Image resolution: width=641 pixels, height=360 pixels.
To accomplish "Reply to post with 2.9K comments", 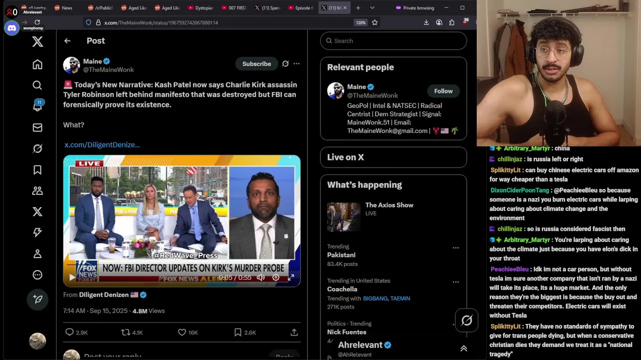I will [x=76, y=332].
